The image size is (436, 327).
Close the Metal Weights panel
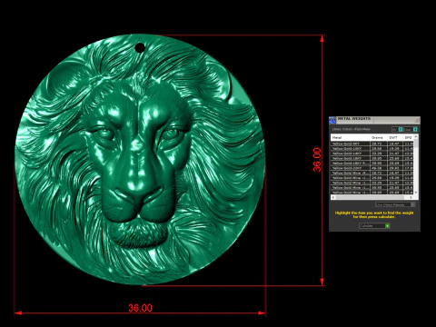tap(417, 120)
